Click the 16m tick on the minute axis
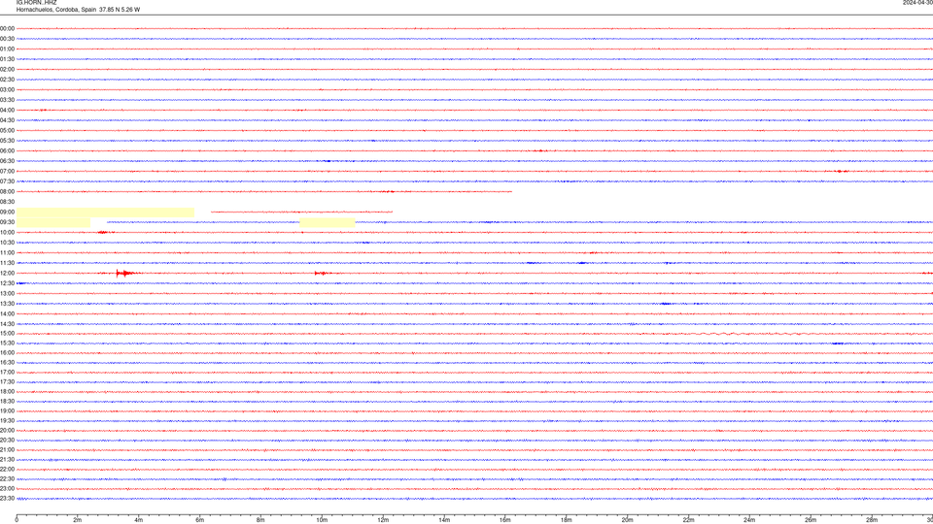The height and width of the screenshot is (524, 933). 505,520
